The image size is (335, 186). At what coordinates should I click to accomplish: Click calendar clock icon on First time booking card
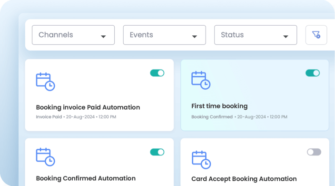pyautogui.click(x=201, y=80)
